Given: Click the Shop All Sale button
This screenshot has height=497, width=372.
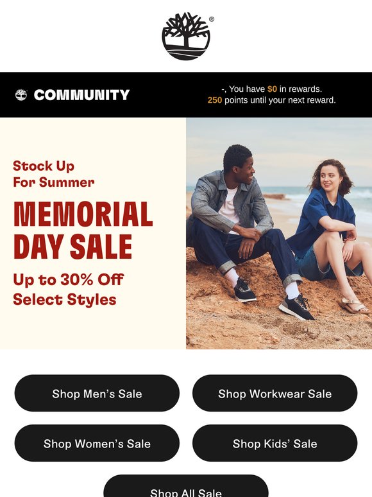Looking at the screenshot, I should pos(186,487).
